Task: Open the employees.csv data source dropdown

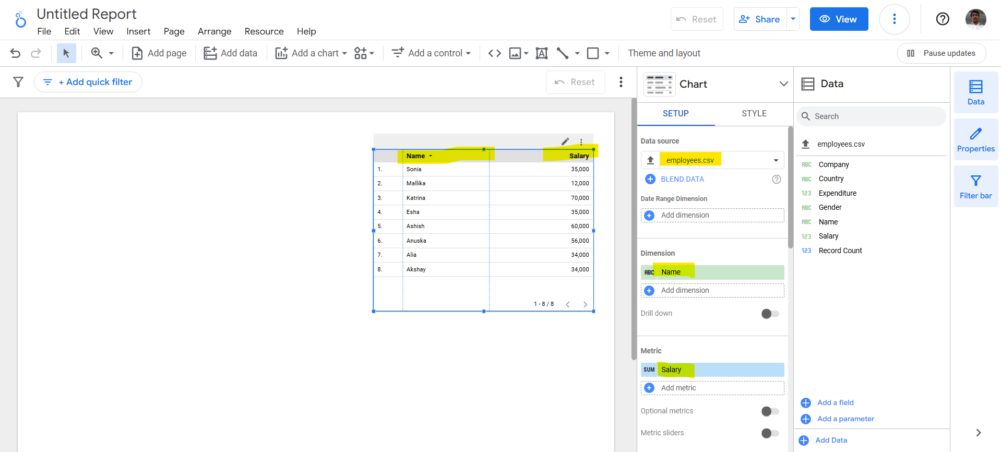Action: click(776, 160)
